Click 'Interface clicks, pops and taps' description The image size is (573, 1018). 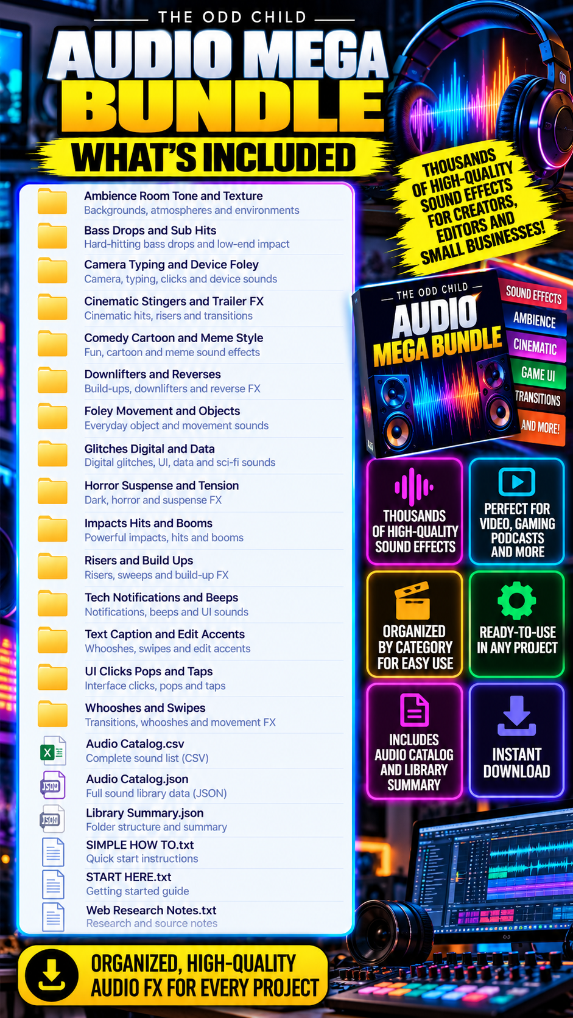coord(155,686)
